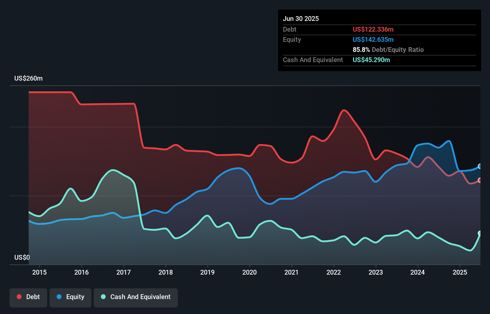Click the Equity row label in tooltip
Image resolution: width=490 pixels, height=314 pixels.
tap(292, 40)
